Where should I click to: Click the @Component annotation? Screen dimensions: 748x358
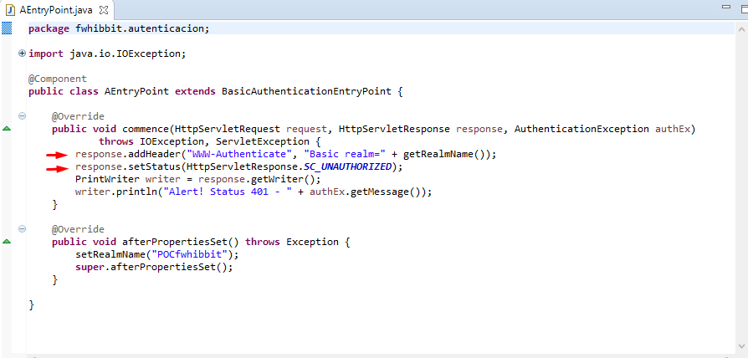(57, 79)
